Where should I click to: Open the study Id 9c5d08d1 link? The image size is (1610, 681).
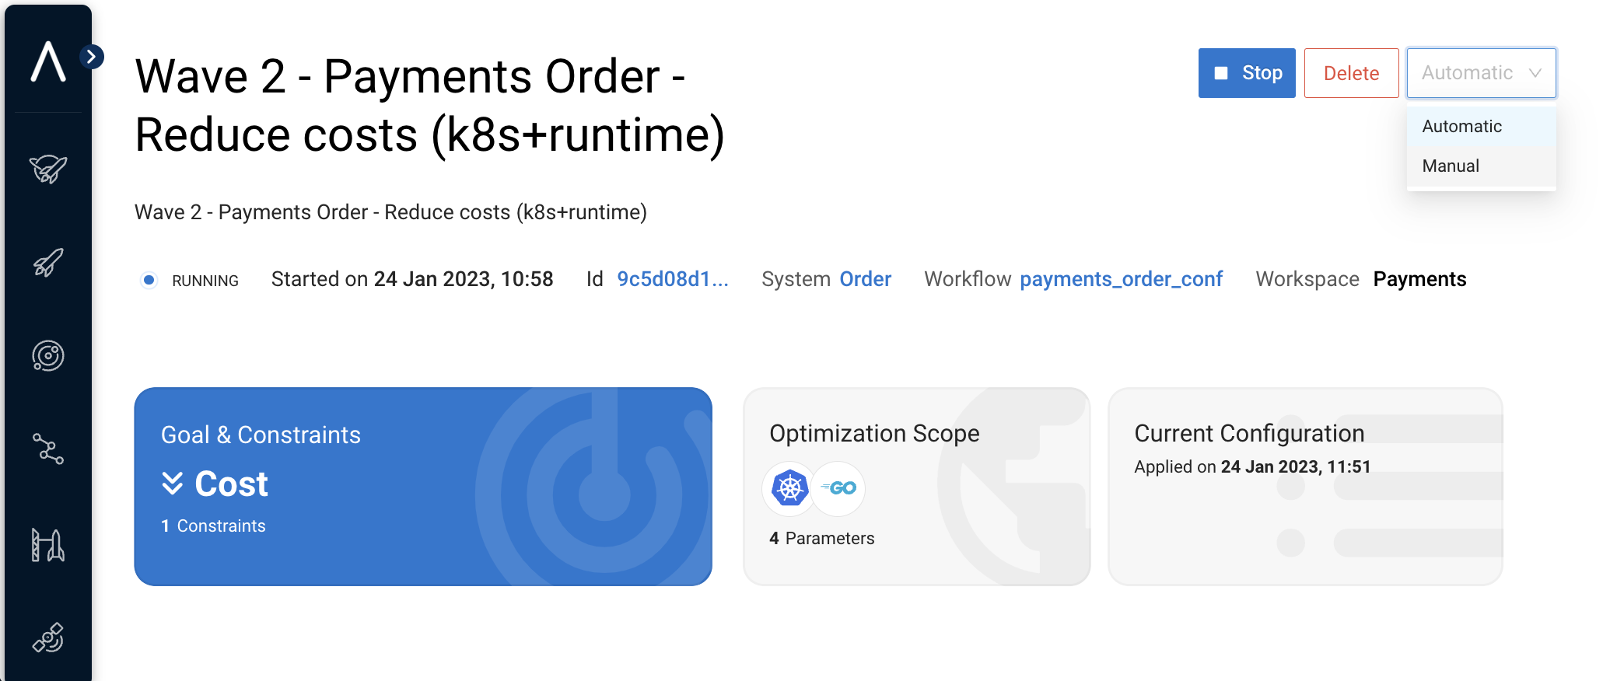point(672,279)
